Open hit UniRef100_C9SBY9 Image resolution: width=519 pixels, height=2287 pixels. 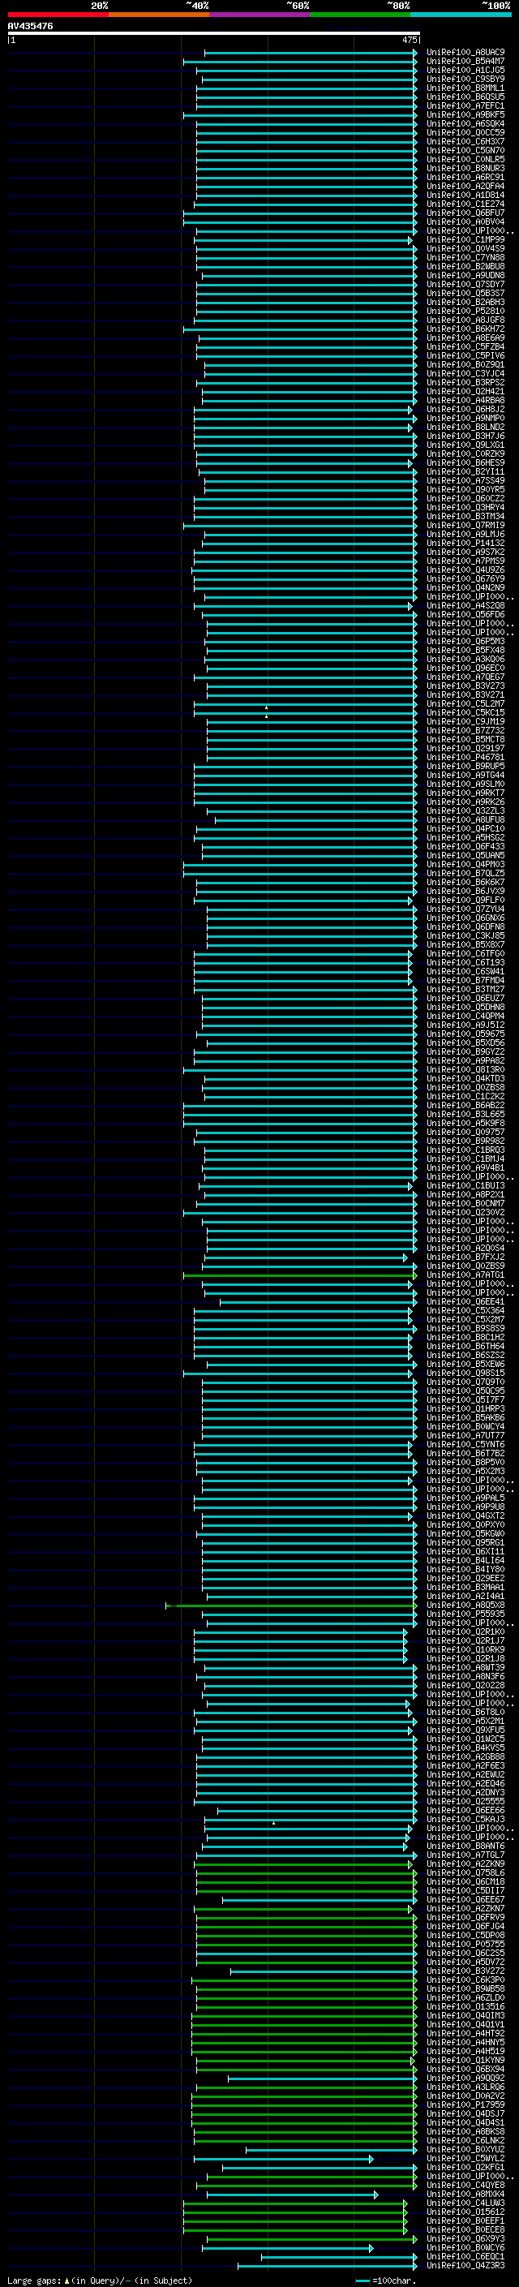click(x=465, y=79)
